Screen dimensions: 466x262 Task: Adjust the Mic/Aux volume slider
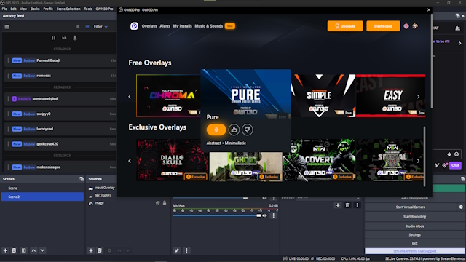point(217,215)
